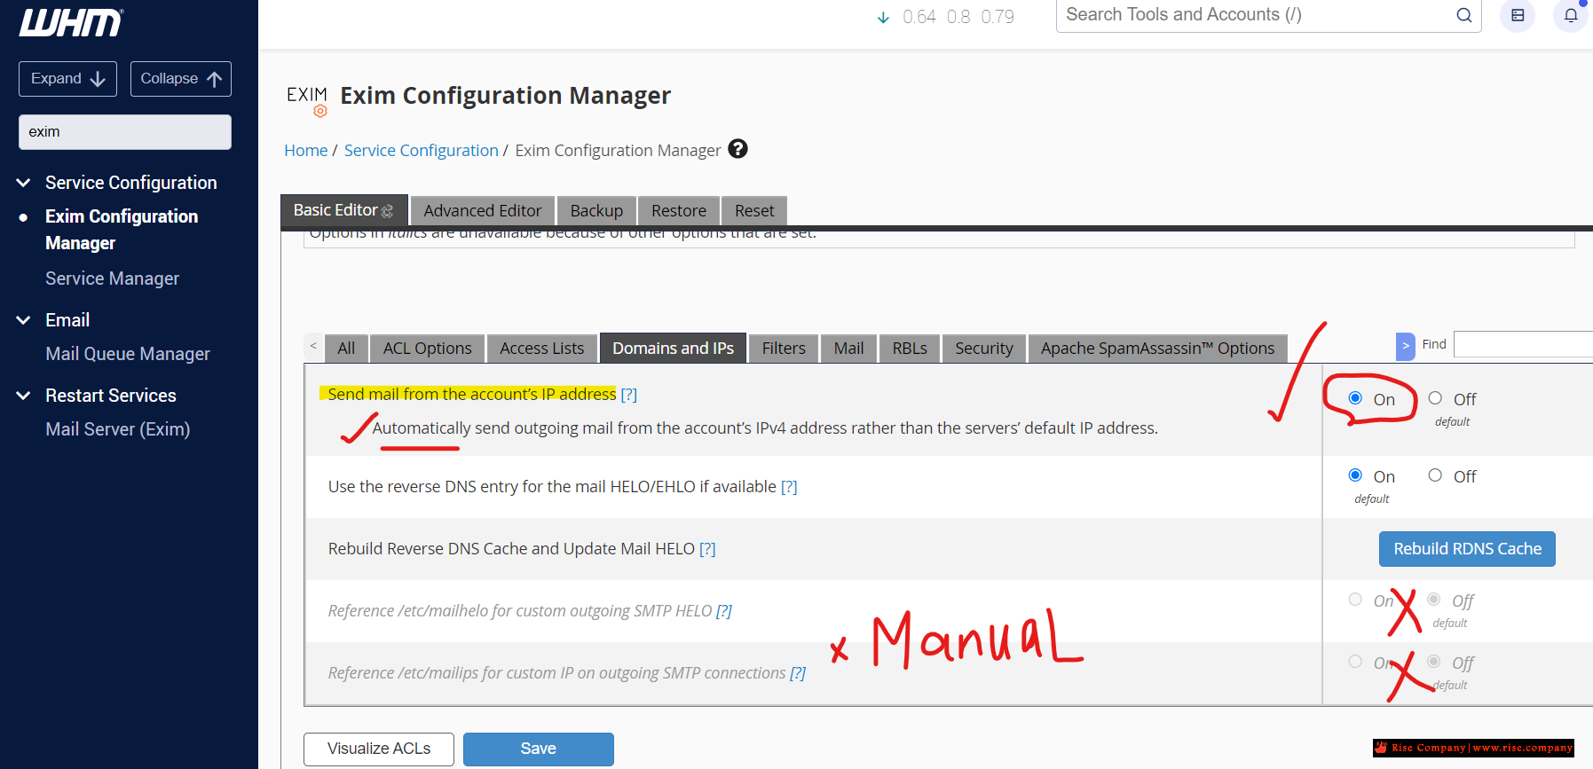The height and width of the screenshot is (769, 1593).
Task: Set Send mail from account's IP to Off
Action: [1435, 398]
